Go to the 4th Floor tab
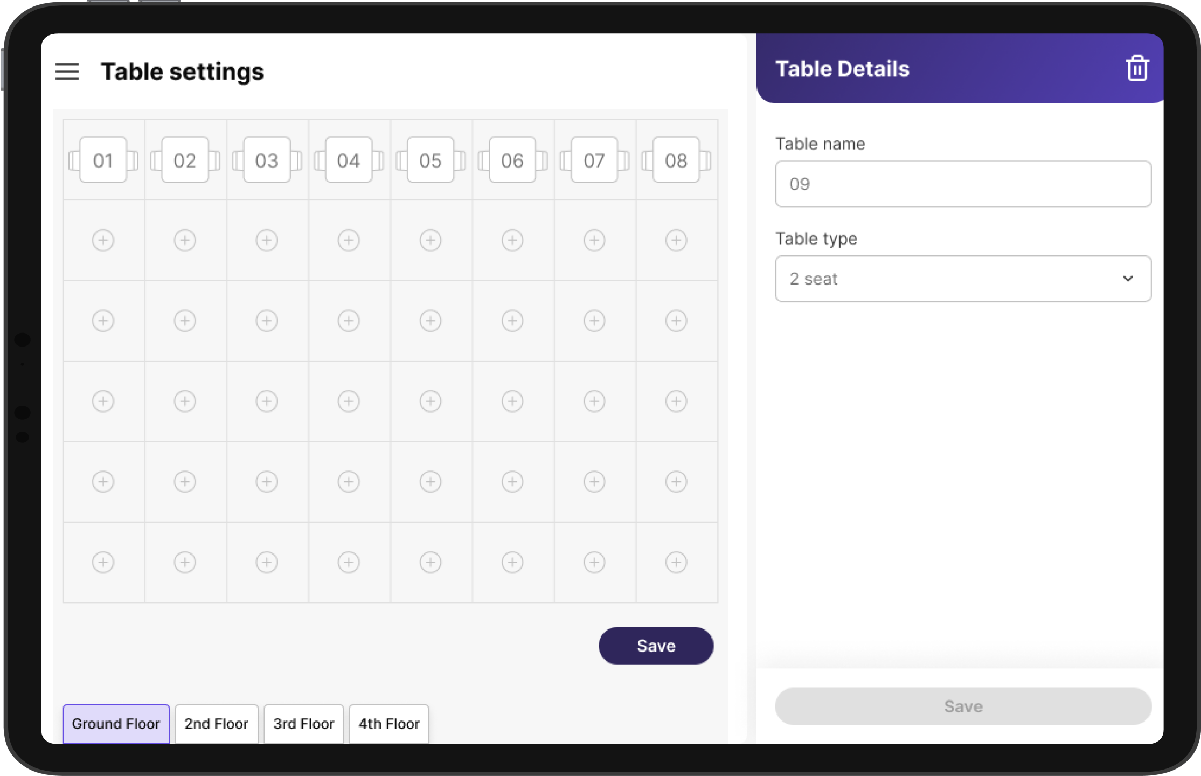 pyautogui.click(x=389, y=724)
